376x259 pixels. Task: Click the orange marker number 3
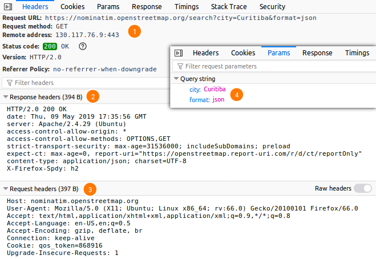90,188
